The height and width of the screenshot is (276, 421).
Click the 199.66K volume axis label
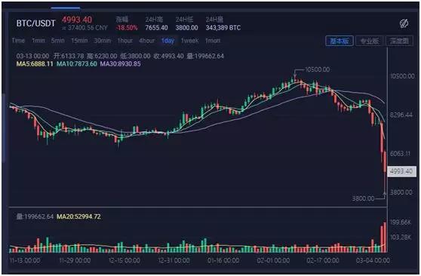tap(401, 222)
